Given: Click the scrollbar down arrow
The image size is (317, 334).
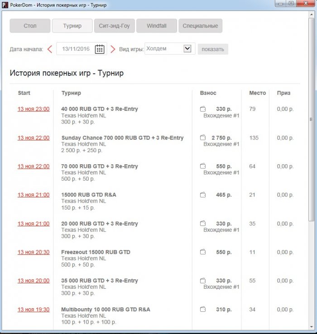Looking at the screenshot, I should 311,327.
